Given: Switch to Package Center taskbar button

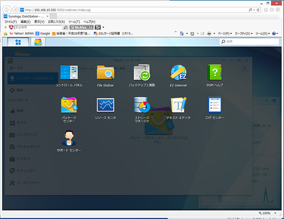Looking at the screenshot, I should 38,42.
